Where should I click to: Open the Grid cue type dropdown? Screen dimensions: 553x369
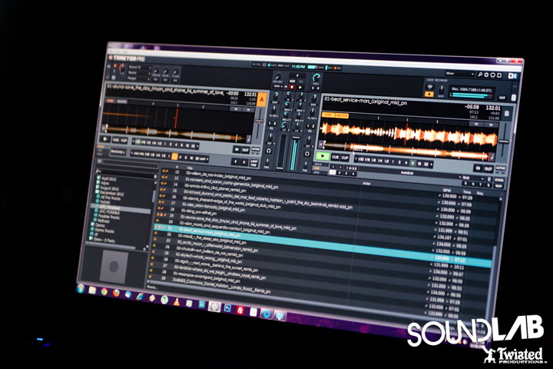click(x=472, y=178)
